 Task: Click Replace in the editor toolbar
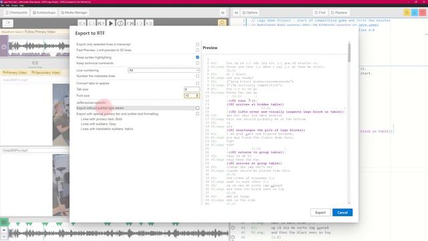(x=339, y=13)
